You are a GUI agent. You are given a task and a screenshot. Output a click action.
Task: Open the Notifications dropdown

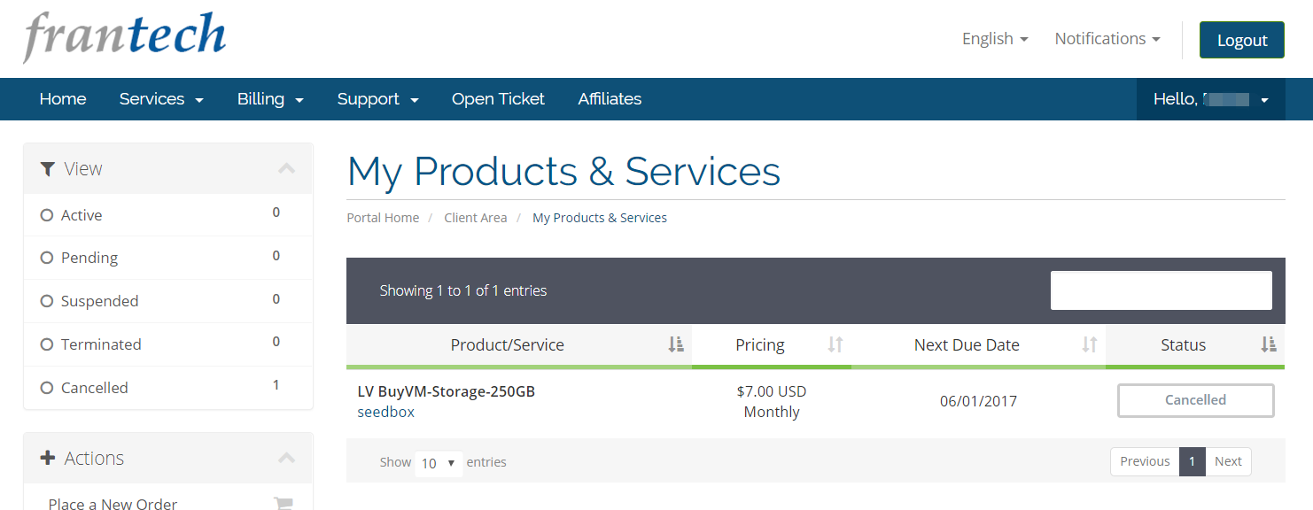point(1107,39)
